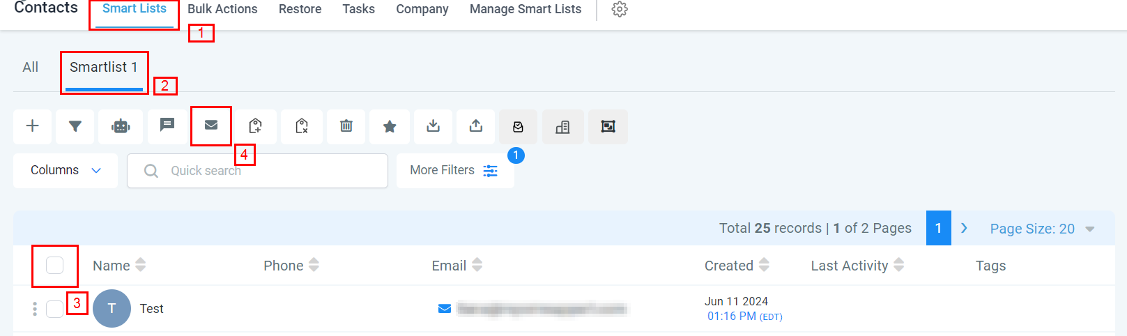The height and width of the screenshot is (336, 1127).
Task: Open the Page Size: 20 dropdown
Action: (x=1042, y=229)
